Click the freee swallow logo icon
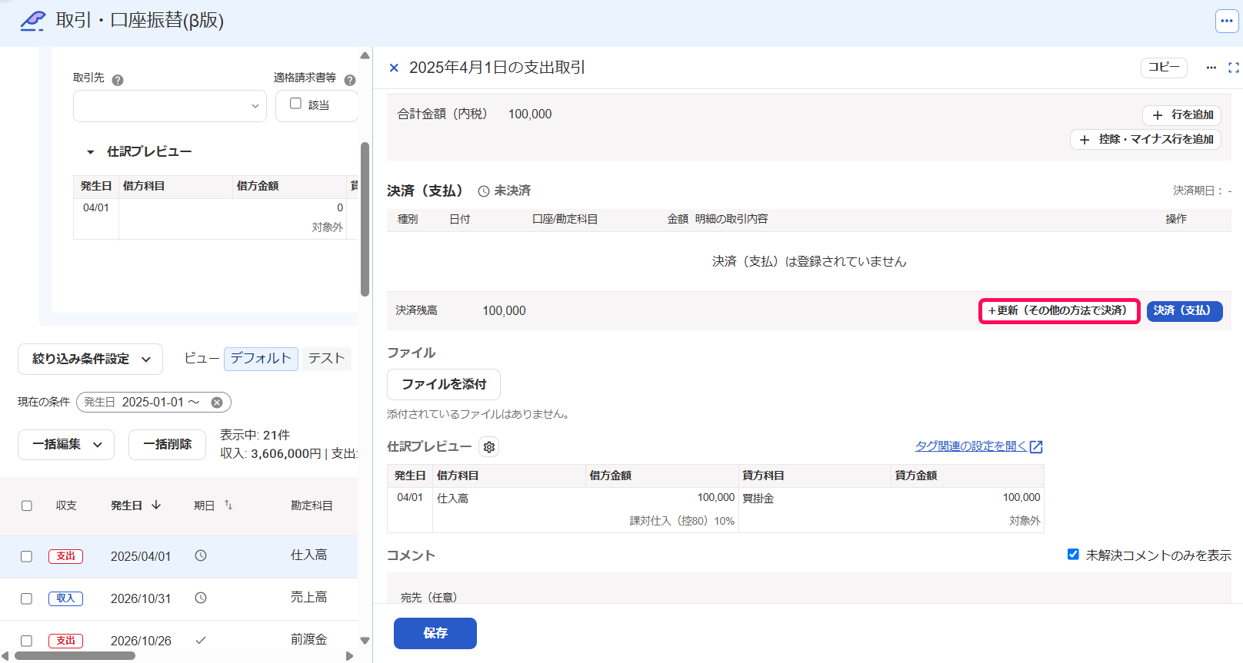Viewport: 1243px width, 663px height. click(x=32, y=21)
